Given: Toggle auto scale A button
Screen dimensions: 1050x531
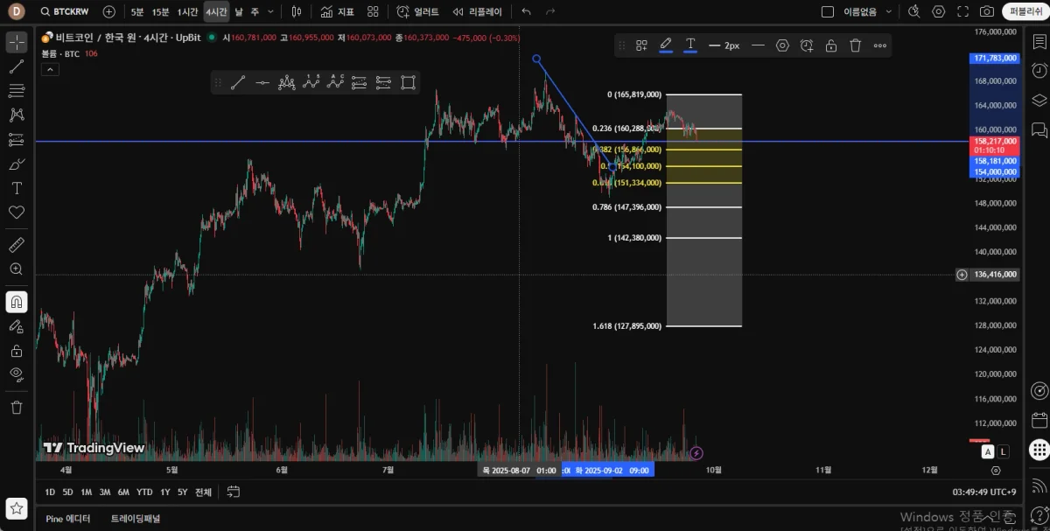Looking at the screenshot, I should [988, 451].
